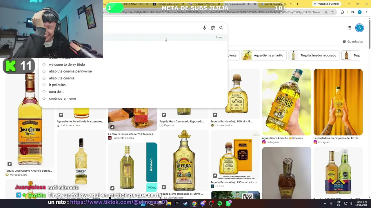Switch to The Choicer Voicer tab
This screenshot has width=371, height=208.
point(204,4)
